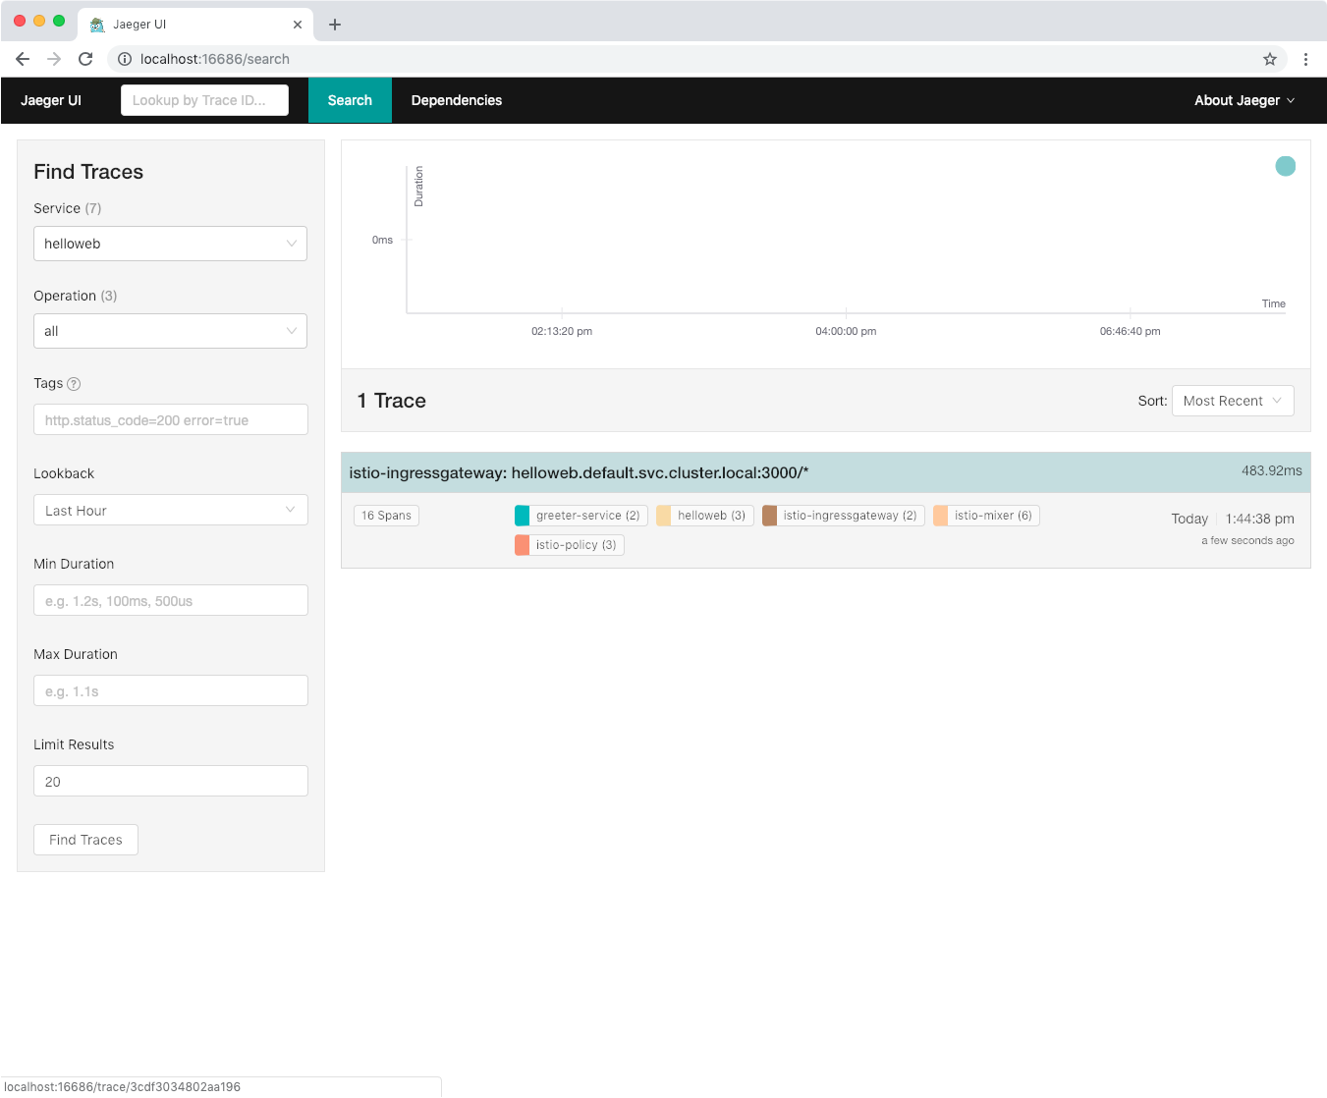Click the istio-mixer (6) tag
Screen dimensions: 1327x1098
coord(986,516)
